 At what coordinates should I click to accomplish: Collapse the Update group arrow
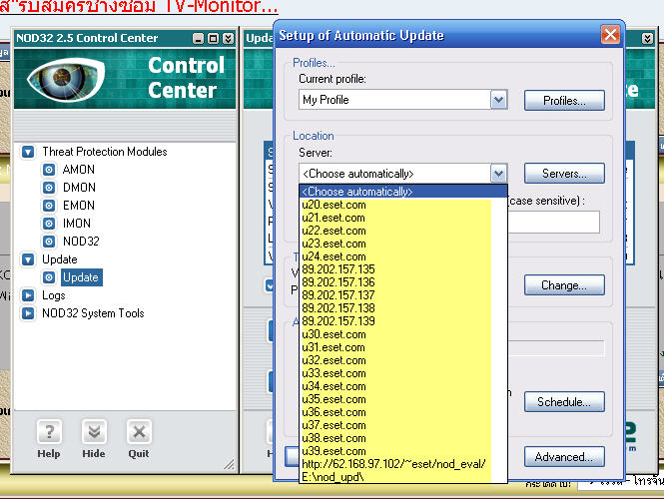tap(28, 259)
